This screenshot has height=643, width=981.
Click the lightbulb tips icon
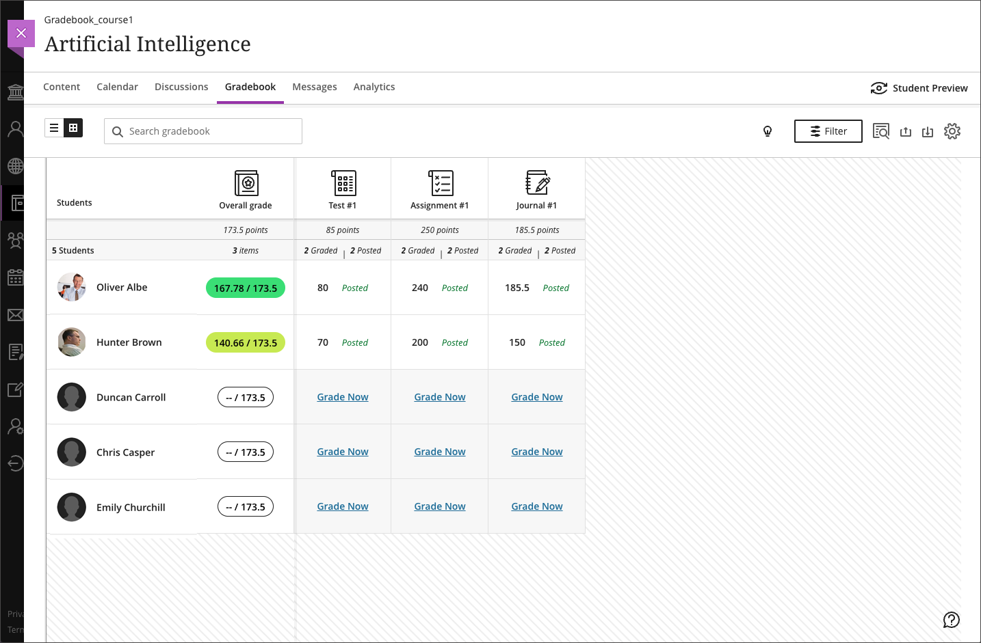coord(768,131)
